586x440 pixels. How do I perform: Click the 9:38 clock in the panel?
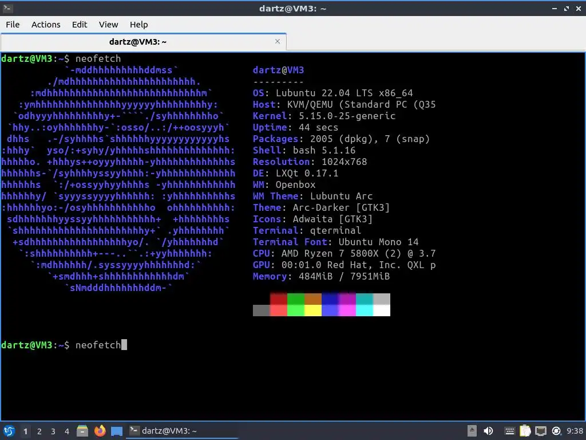(575, 431)
